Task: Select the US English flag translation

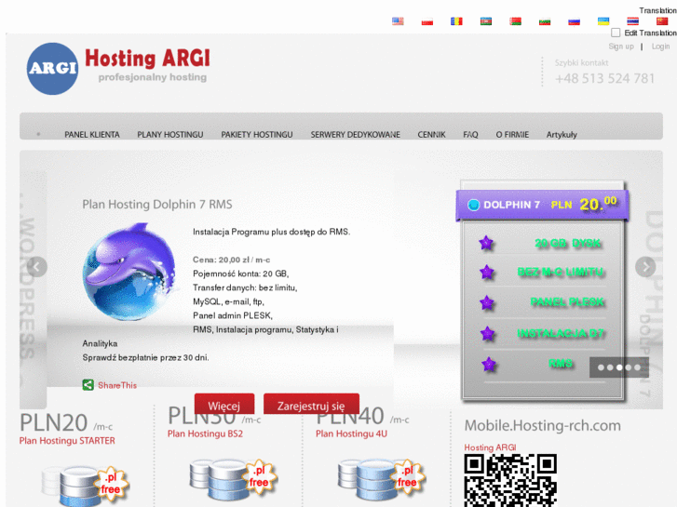Action: coord(398,21)
